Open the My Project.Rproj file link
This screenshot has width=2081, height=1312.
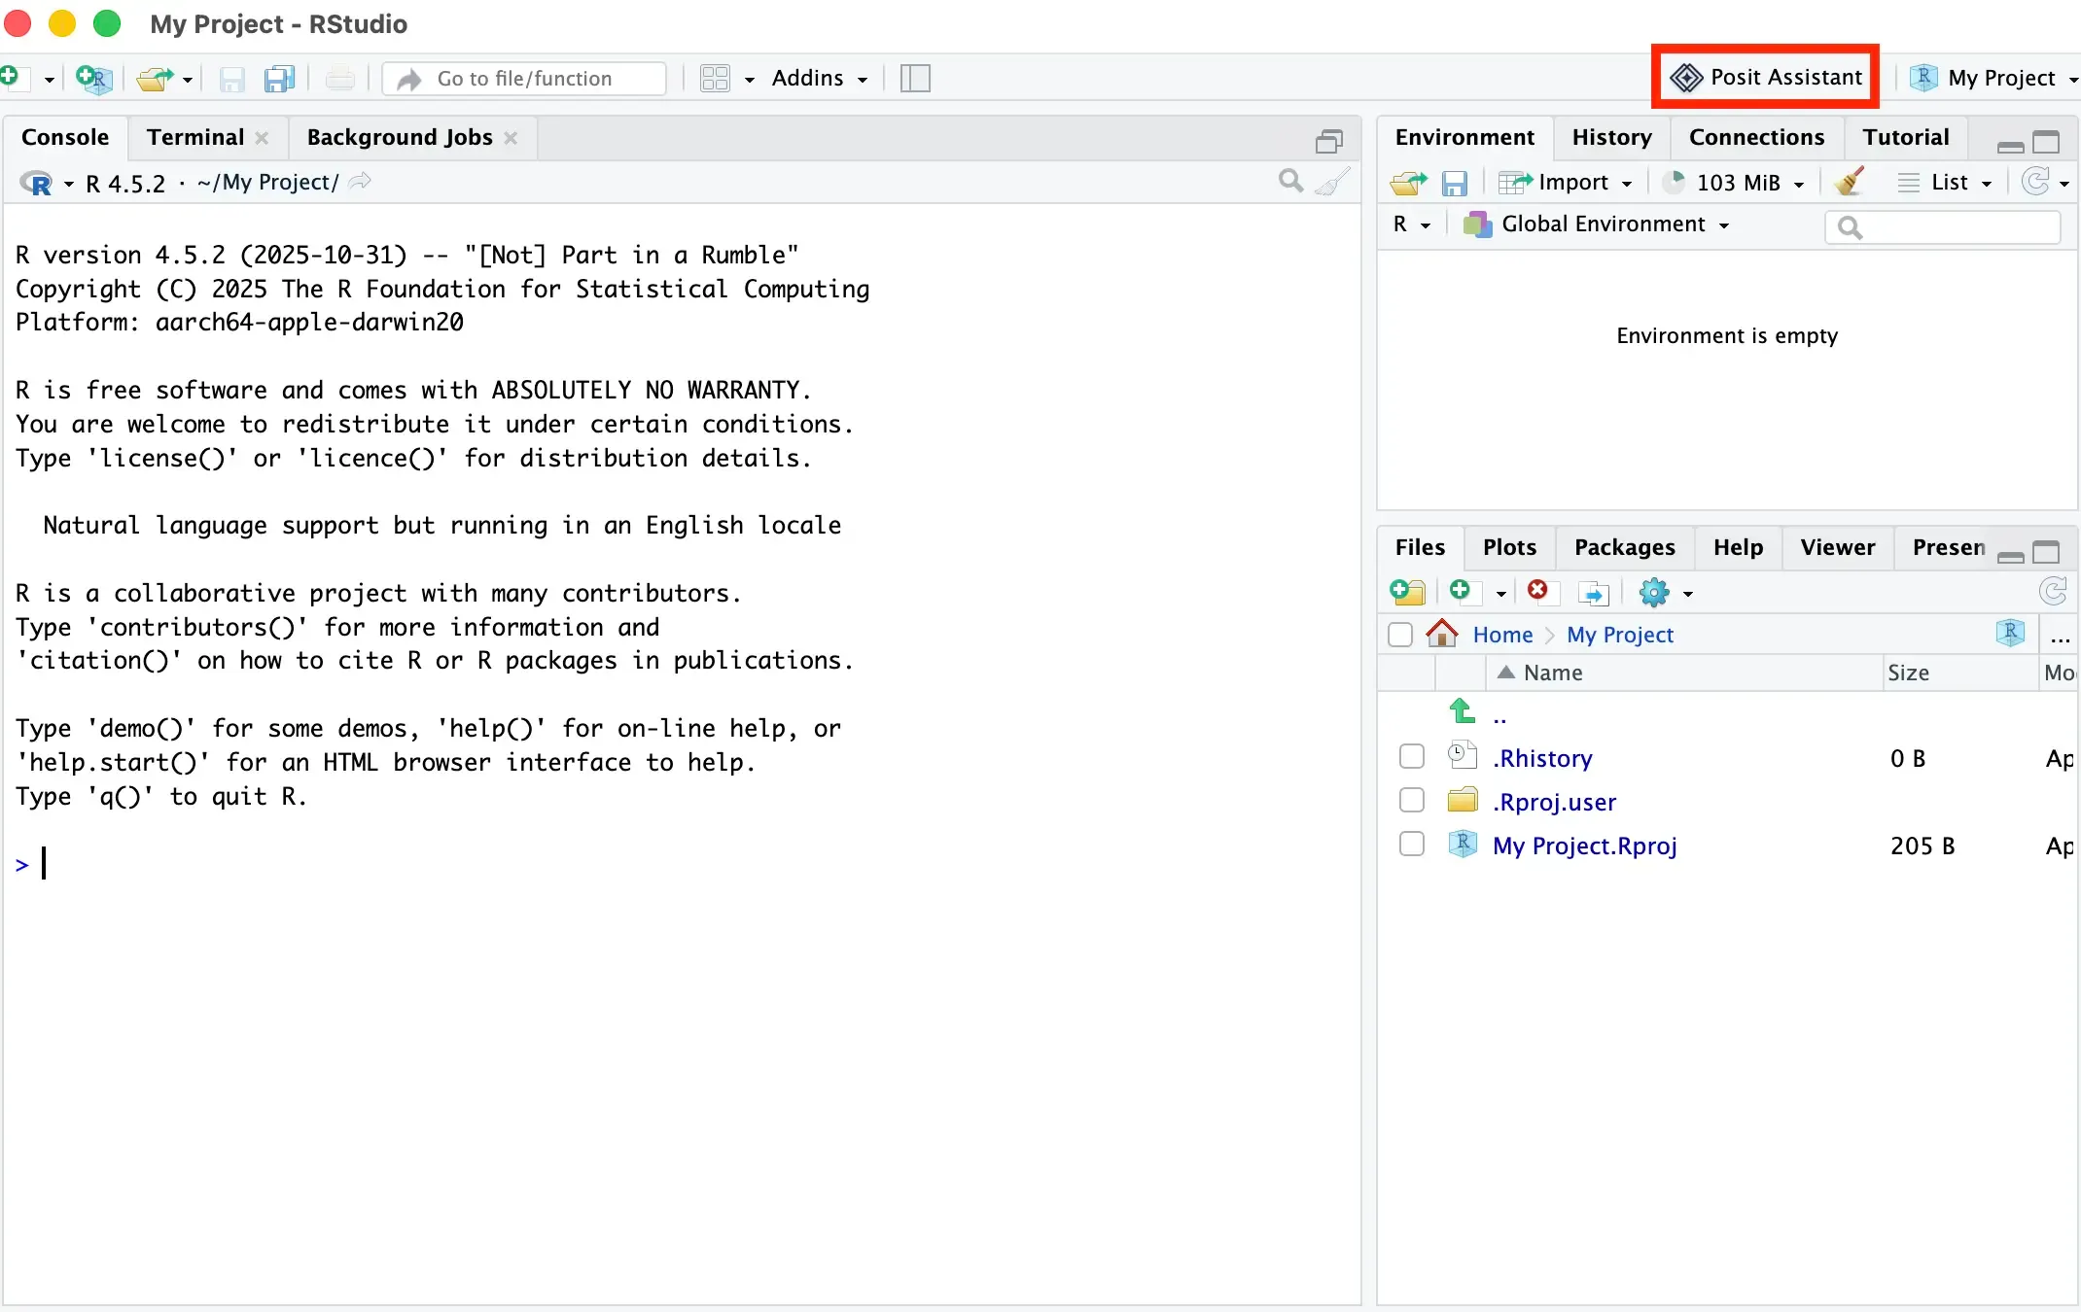[x=1584, y=846]
